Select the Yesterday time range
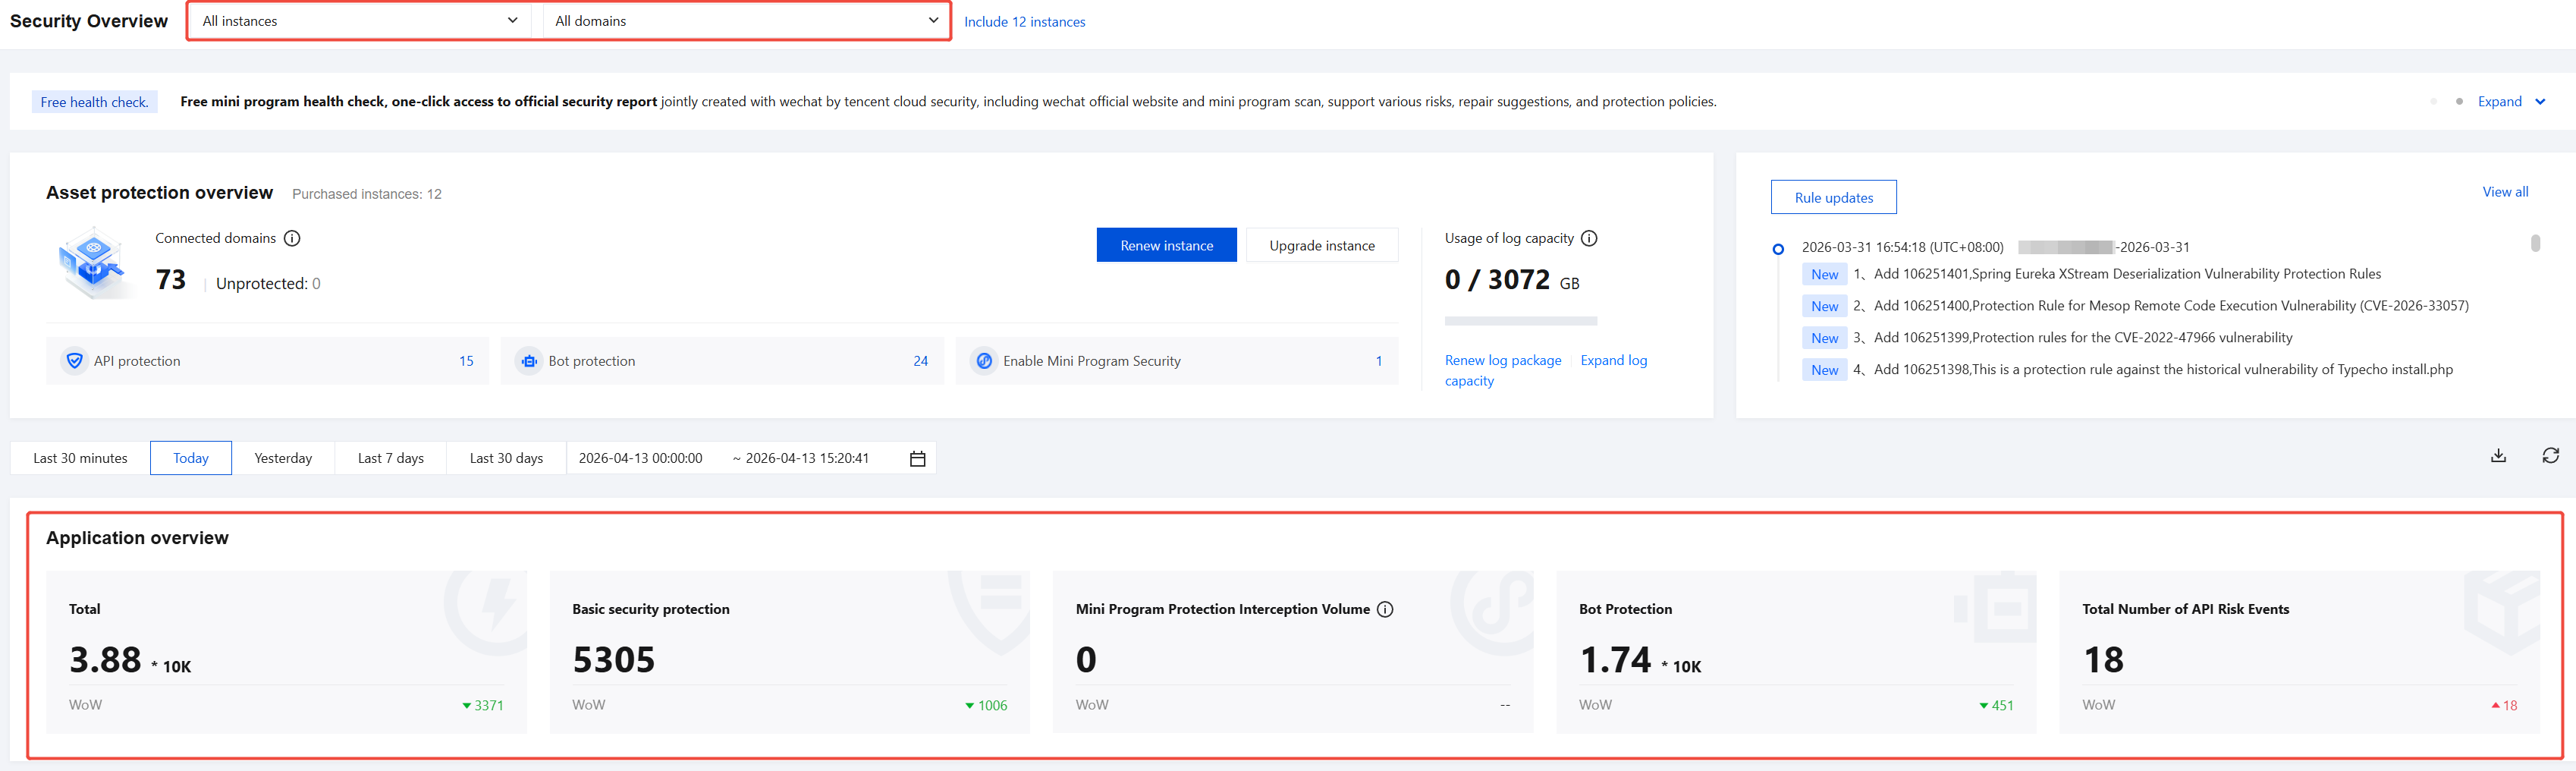 pos(283,458)
